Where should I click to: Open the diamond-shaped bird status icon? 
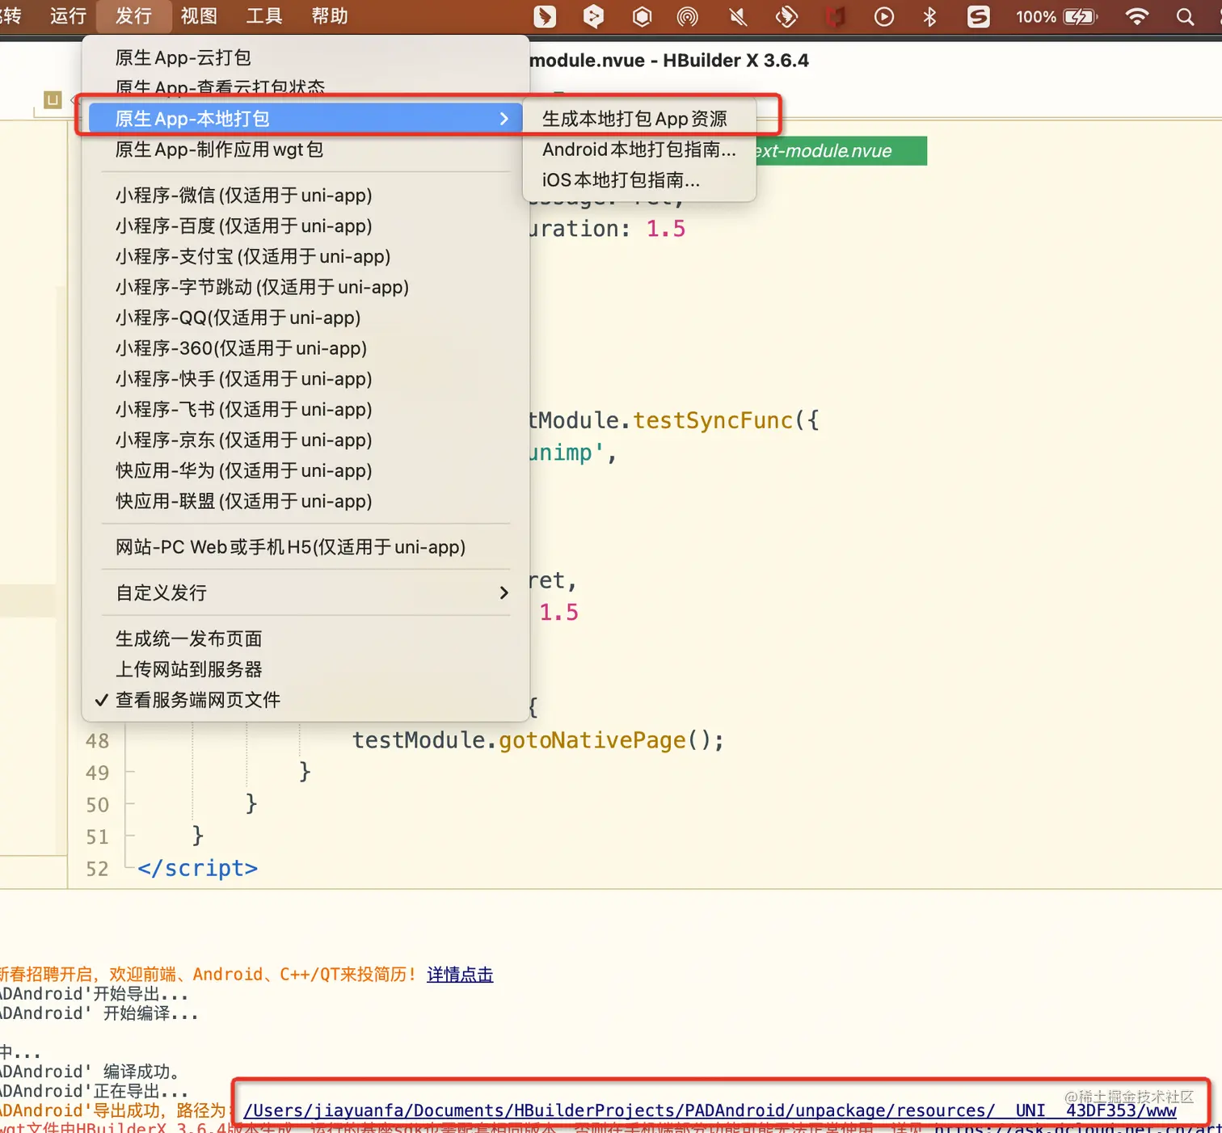786,16
